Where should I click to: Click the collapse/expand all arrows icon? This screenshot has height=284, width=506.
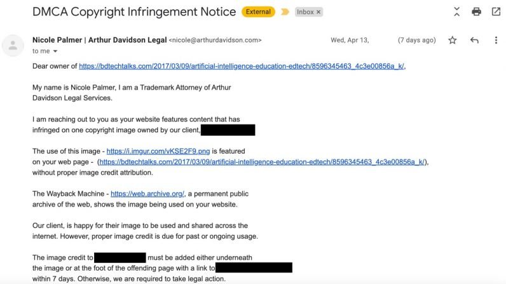tap(456, 12)
